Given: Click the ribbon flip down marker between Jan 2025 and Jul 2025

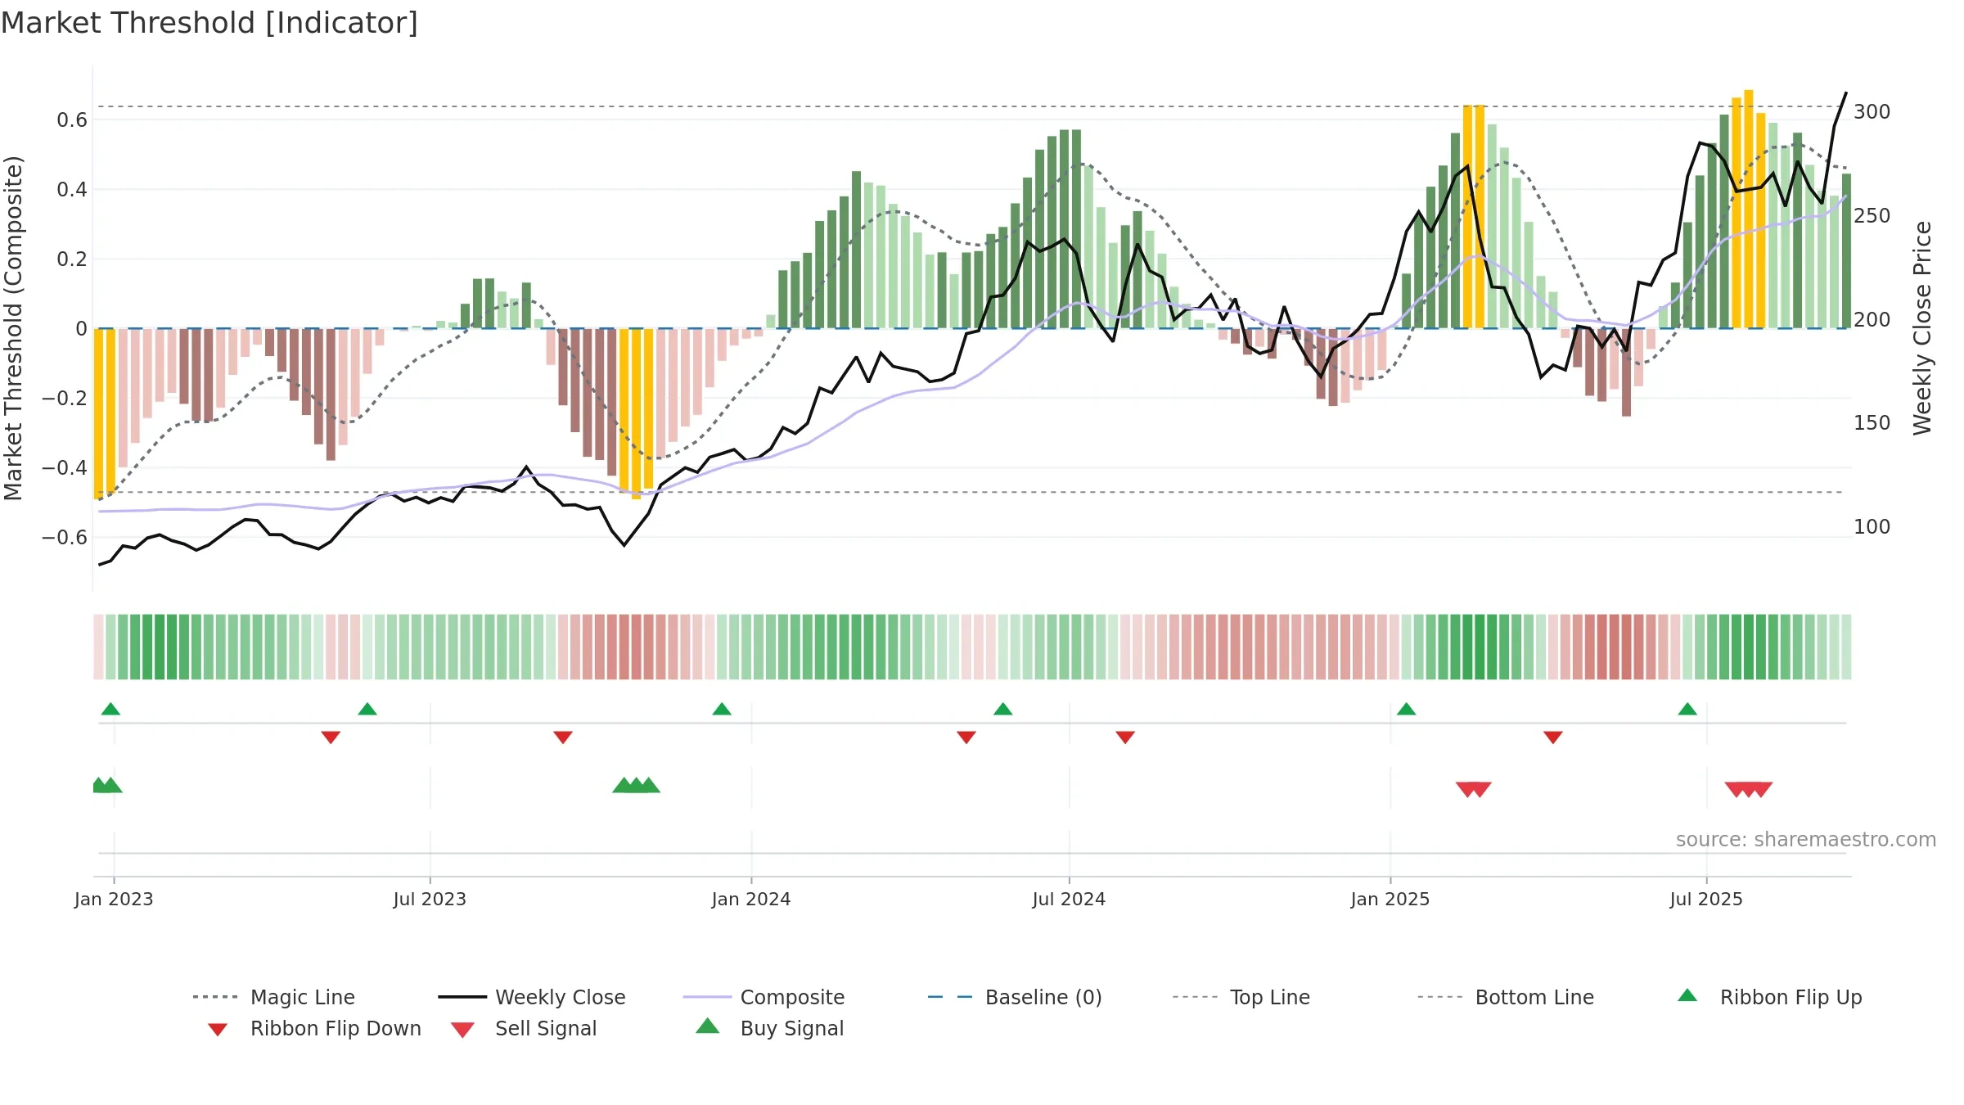Looking at the screenshot, I should [x=1553, y=737].
